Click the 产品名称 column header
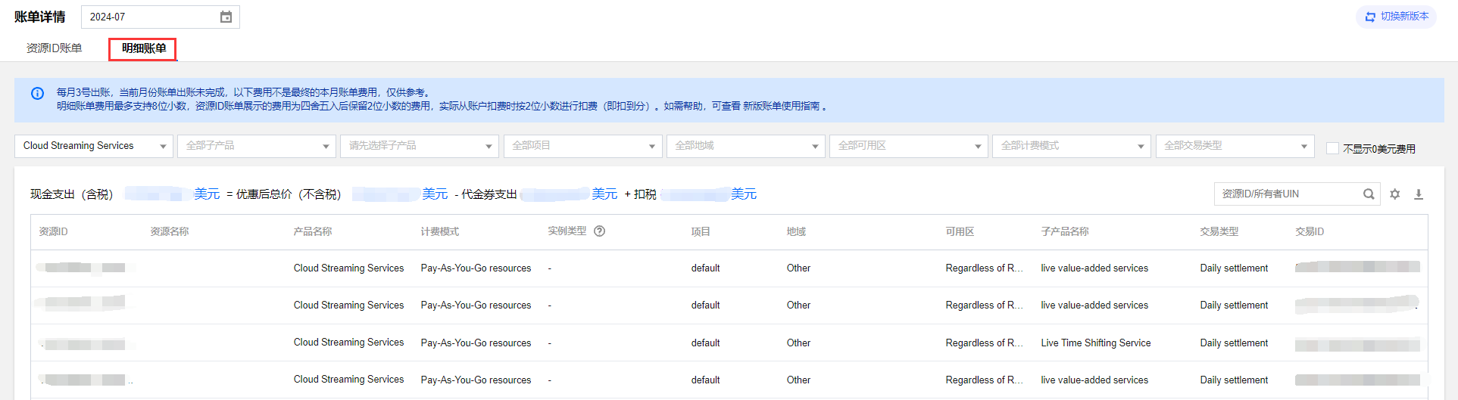Image resolution: width=1458 pixels, height=400 pixels. click(x=313, y=231)
